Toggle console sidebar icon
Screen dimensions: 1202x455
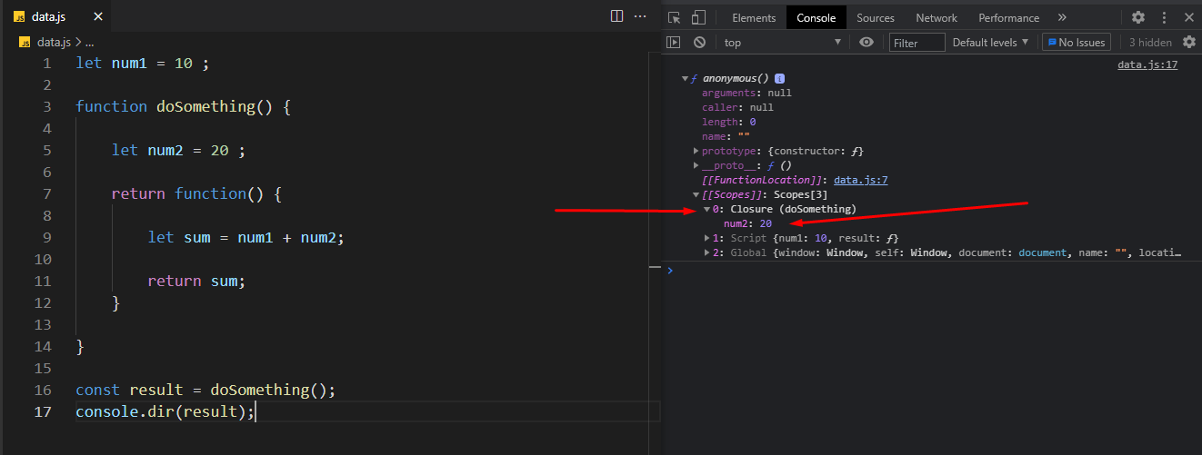[x=674, y=42]
